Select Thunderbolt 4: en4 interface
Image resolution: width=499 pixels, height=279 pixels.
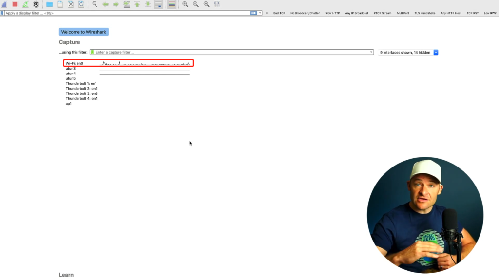(x=81, y=99)
